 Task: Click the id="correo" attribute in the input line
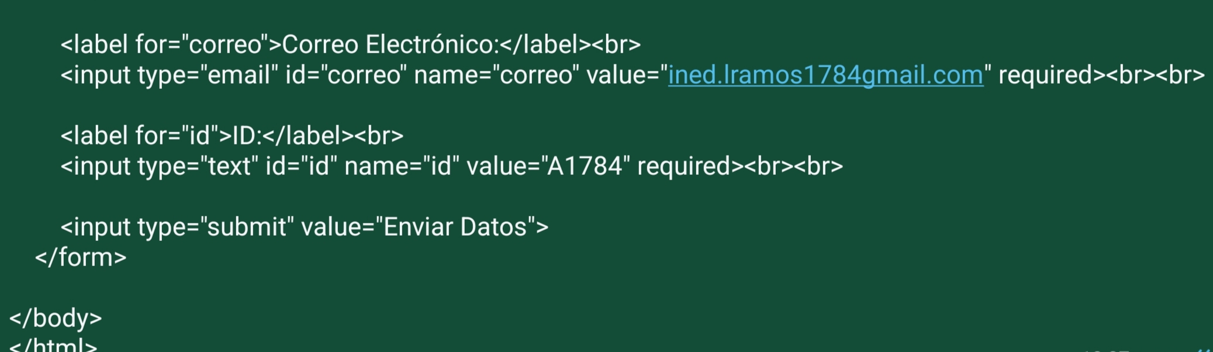345,75
